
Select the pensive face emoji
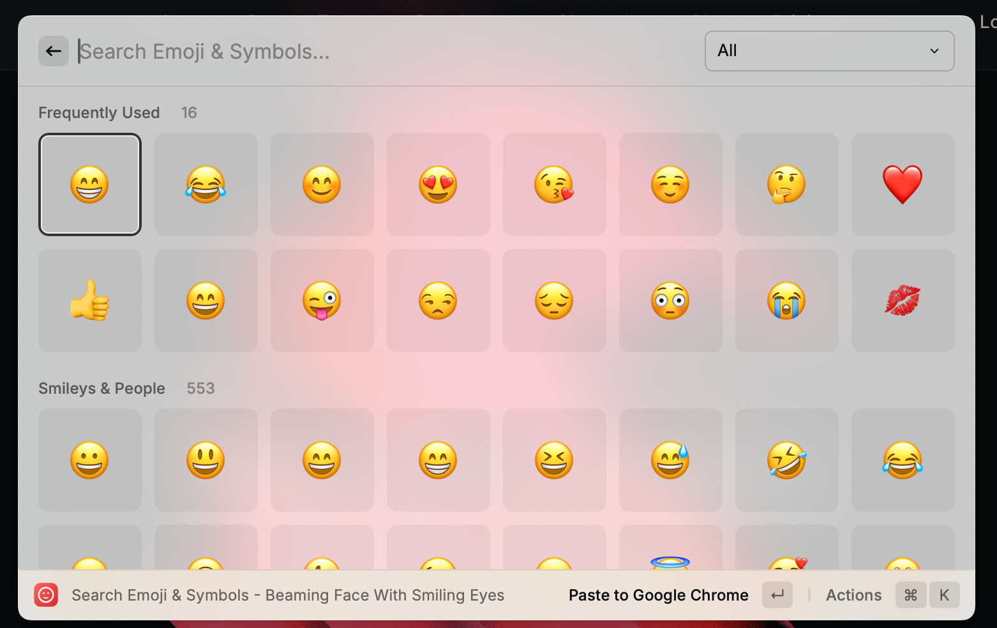(554, 301)
